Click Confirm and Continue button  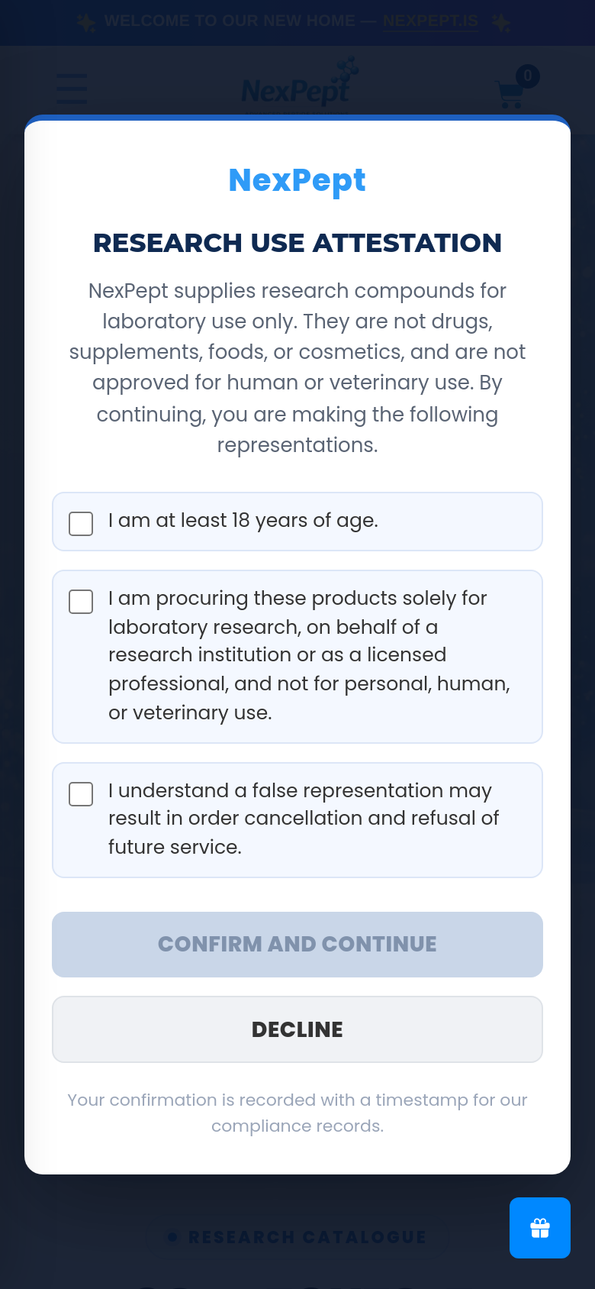pyautogui.click(x=297, y=945)
